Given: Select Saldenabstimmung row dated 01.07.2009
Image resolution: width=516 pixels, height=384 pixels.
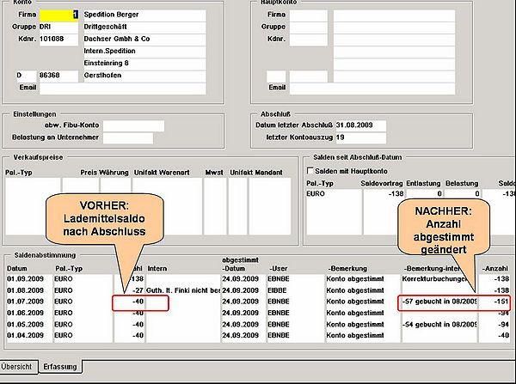Looking at the screenshot, I should click(x=258, y=302).
